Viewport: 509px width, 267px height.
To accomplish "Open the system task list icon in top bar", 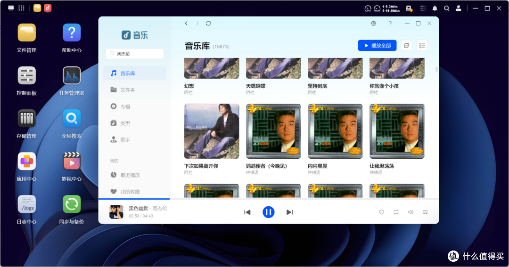I will pyautogui.click(x=423, y=8).
